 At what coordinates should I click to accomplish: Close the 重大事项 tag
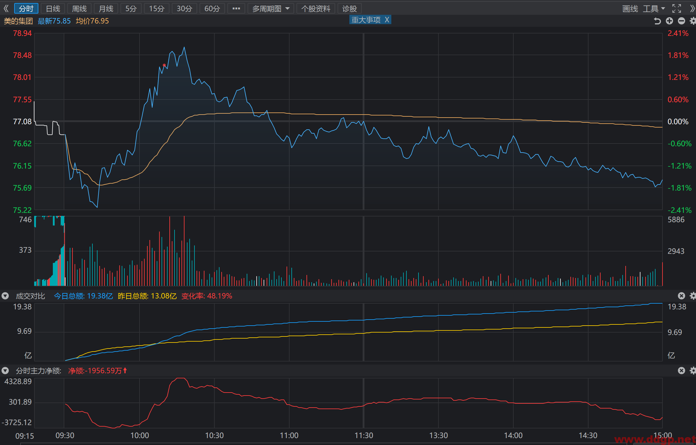[x=387, y=20]
